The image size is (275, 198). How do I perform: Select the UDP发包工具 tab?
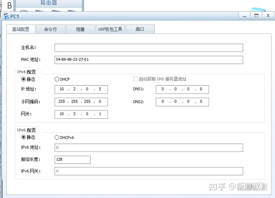110,29
